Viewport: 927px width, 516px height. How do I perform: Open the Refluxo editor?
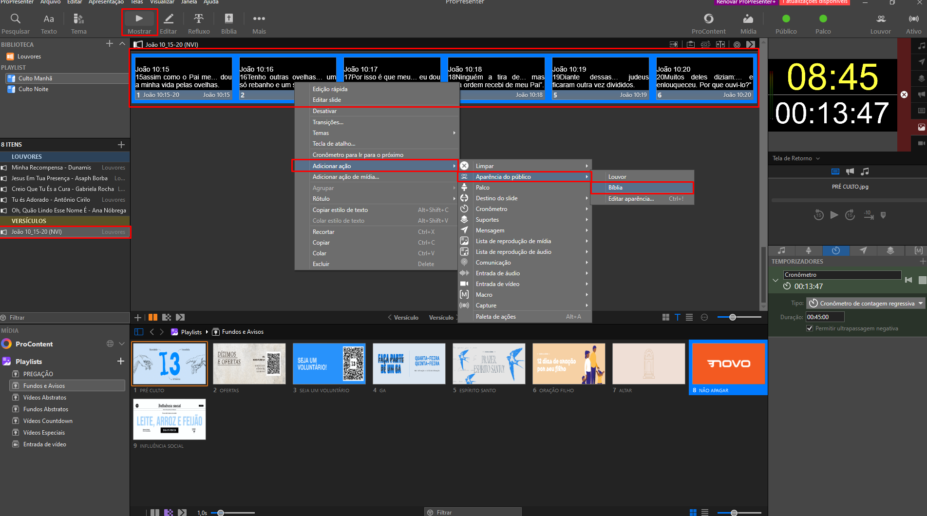coord(199,23)
